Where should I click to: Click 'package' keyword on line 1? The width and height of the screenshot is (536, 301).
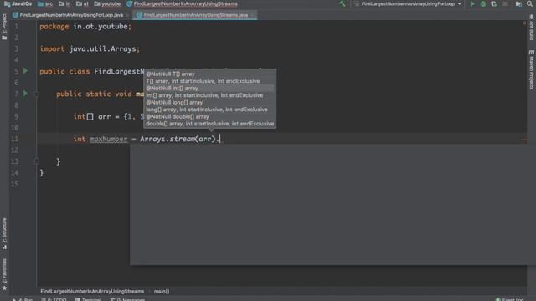point(54,26)
